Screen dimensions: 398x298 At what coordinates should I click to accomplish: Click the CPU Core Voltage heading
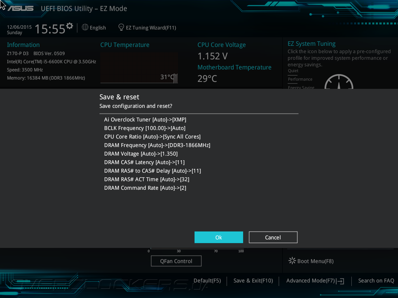coord(222,45)
